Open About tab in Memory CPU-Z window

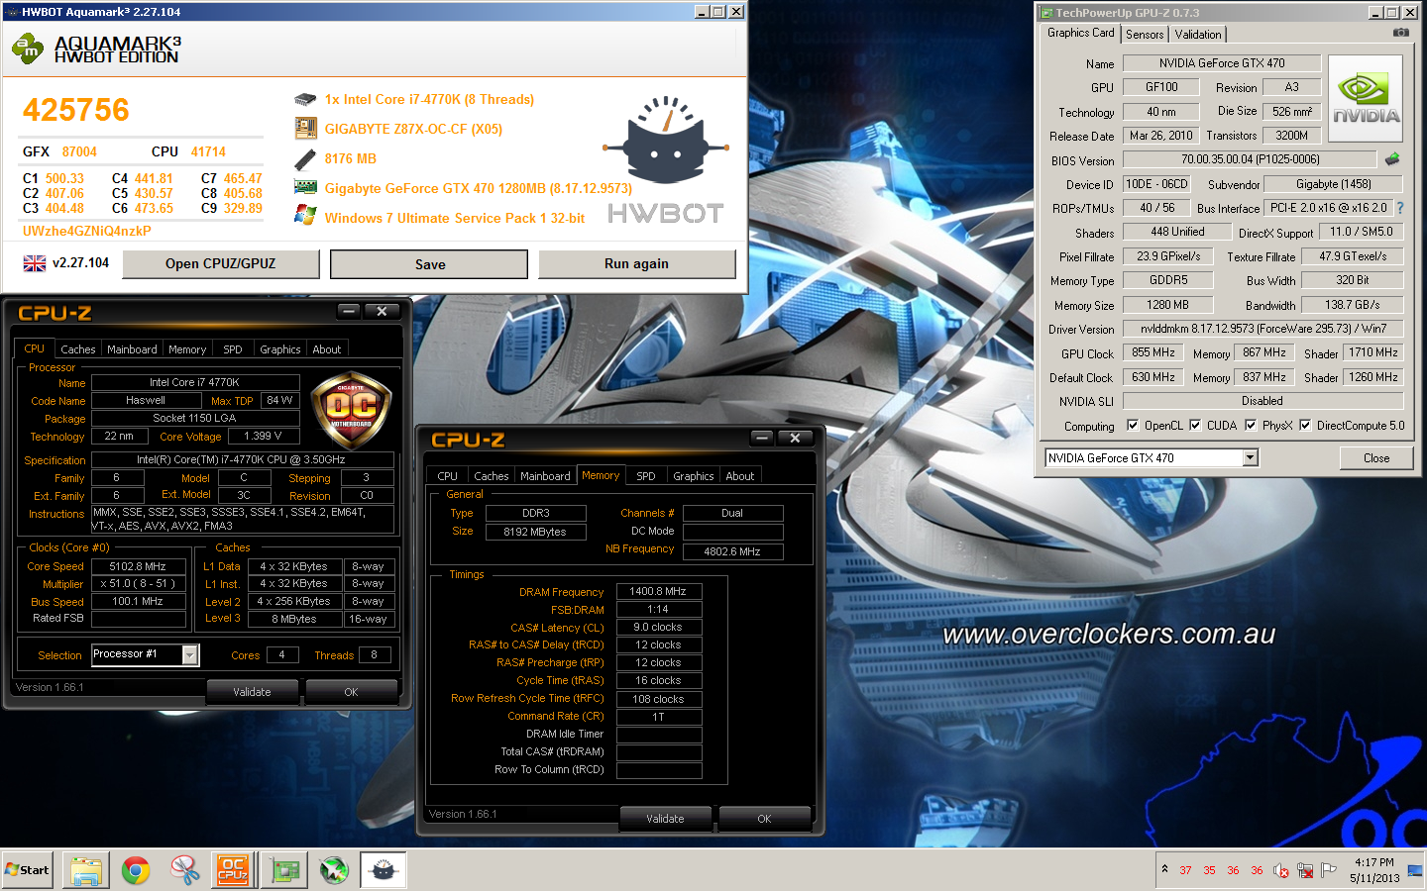739,476
